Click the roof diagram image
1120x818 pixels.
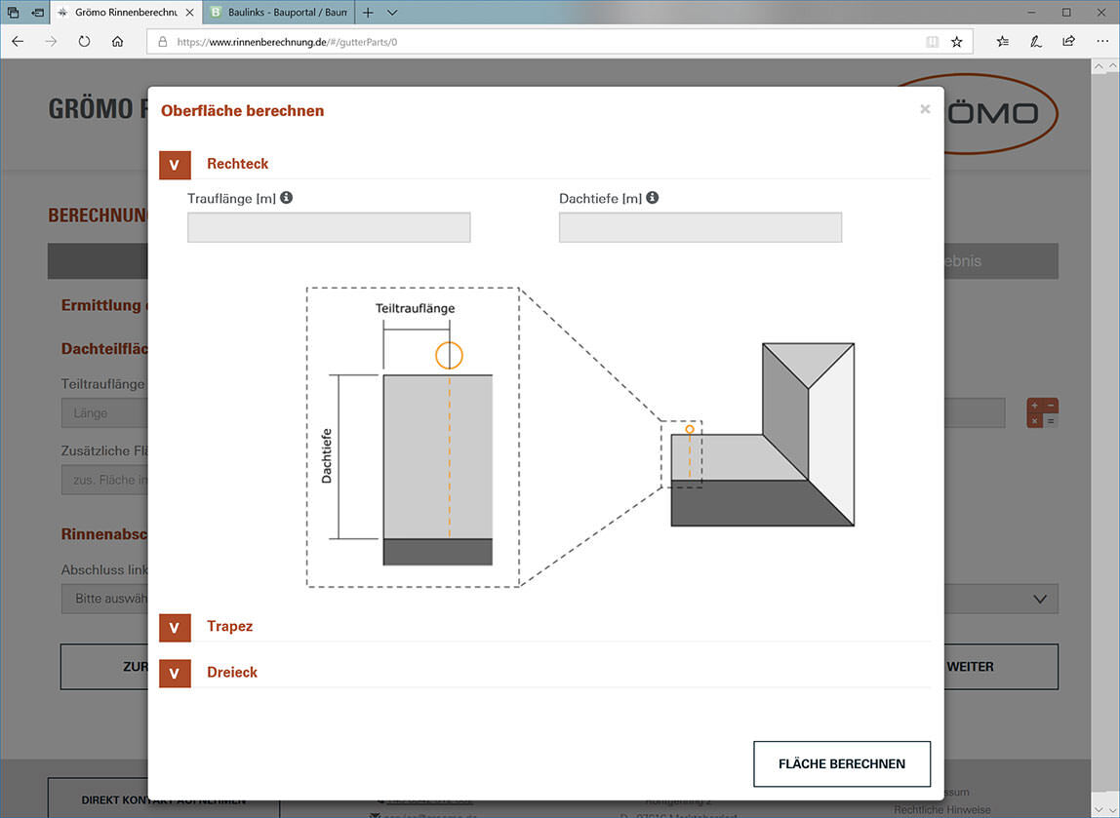[x=580, y=437]
